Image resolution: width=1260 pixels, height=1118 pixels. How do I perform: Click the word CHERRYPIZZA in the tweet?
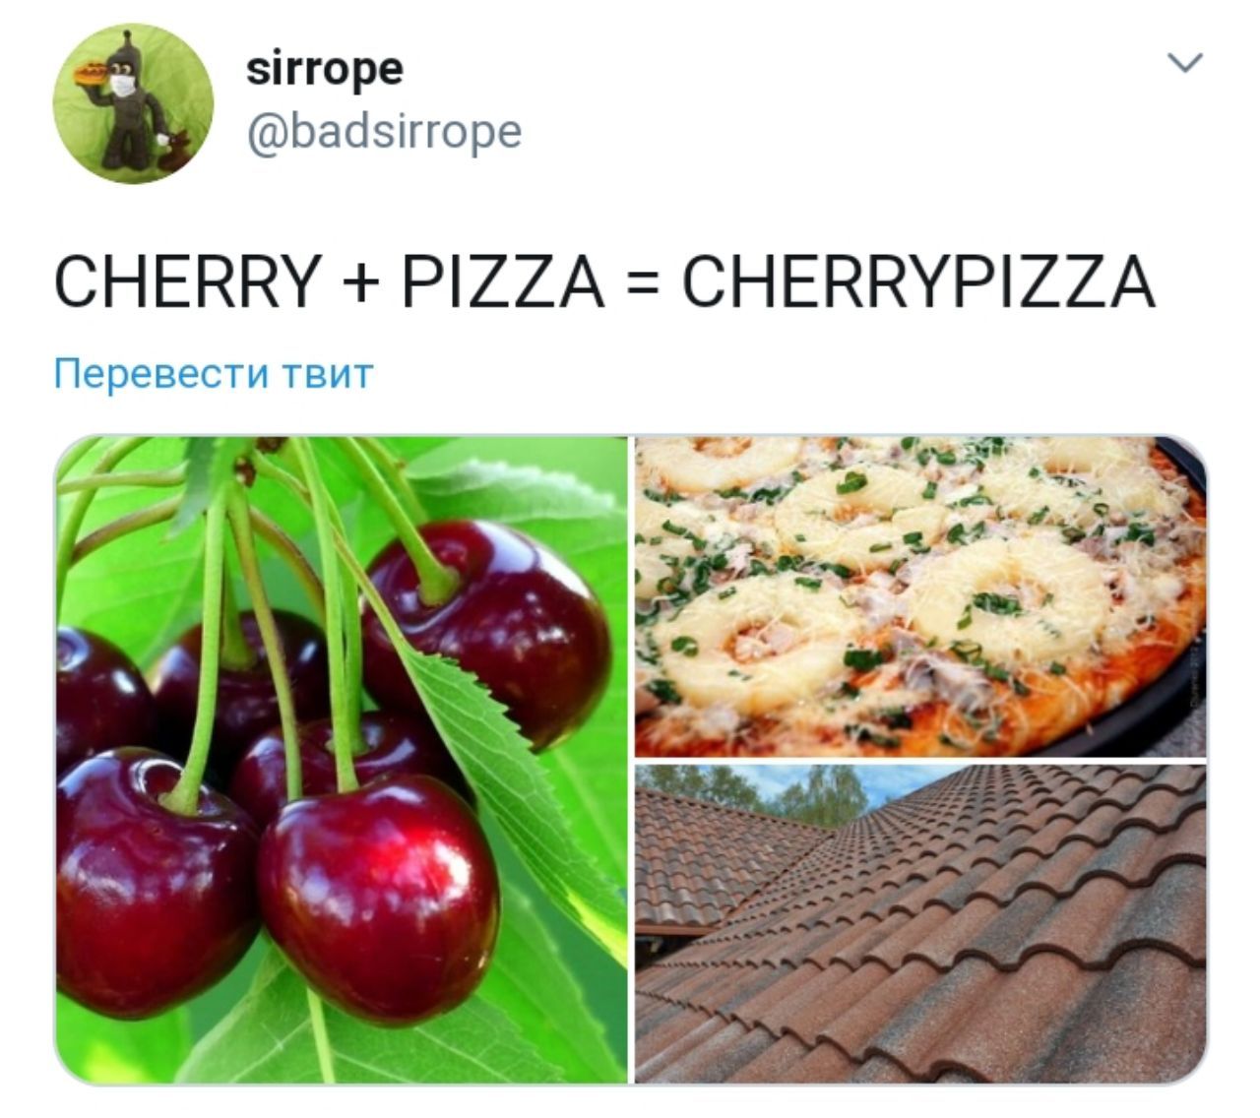918,282
